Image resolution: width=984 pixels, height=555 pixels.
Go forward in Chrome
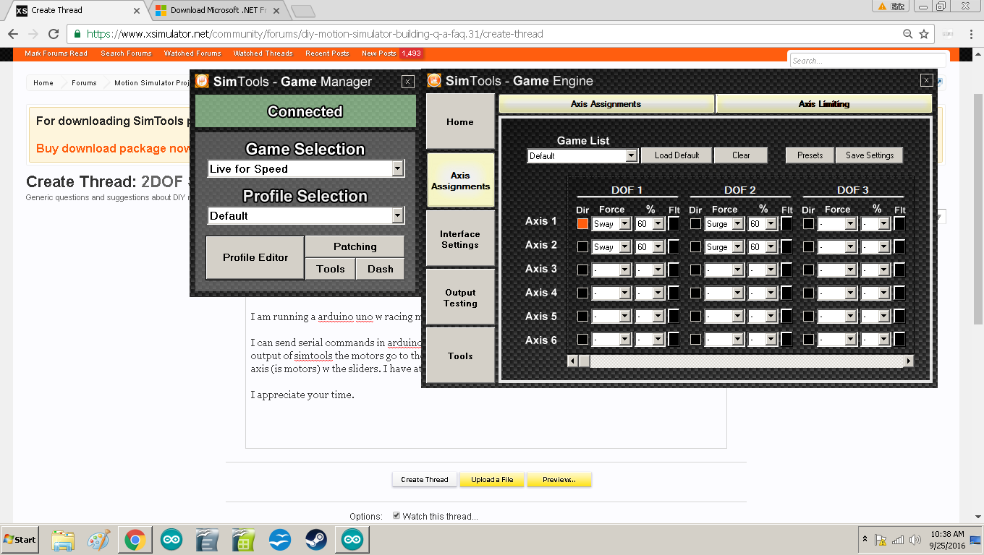(33, 34)
